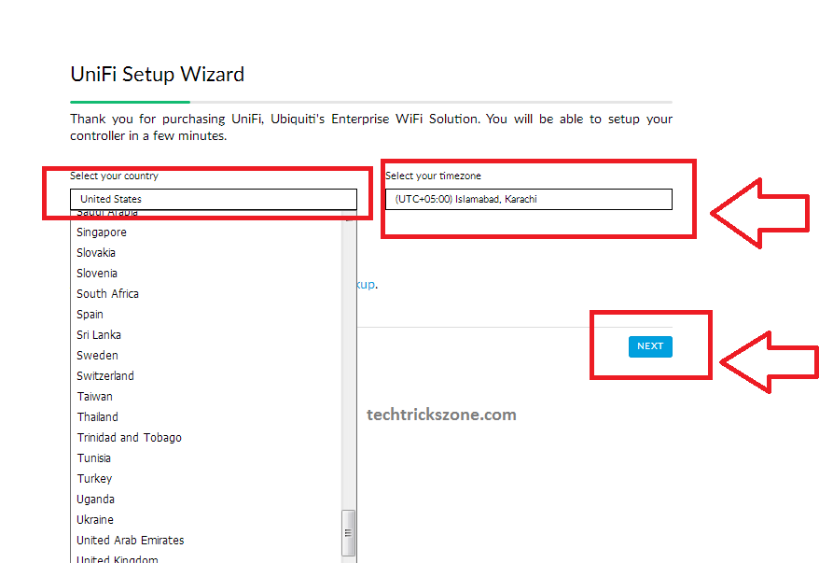Screen dimensions: 833x563
Task: Select Sri Lanka in the list
Action: pos(99,335)
